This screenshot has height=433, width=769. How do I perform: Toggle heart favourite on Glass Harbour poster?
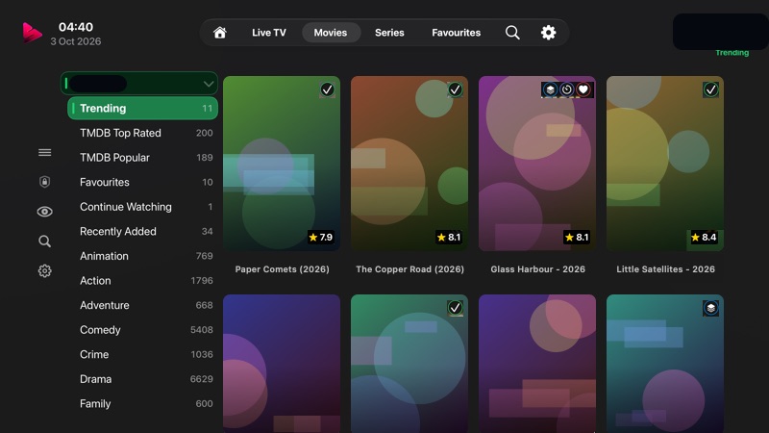583,89
